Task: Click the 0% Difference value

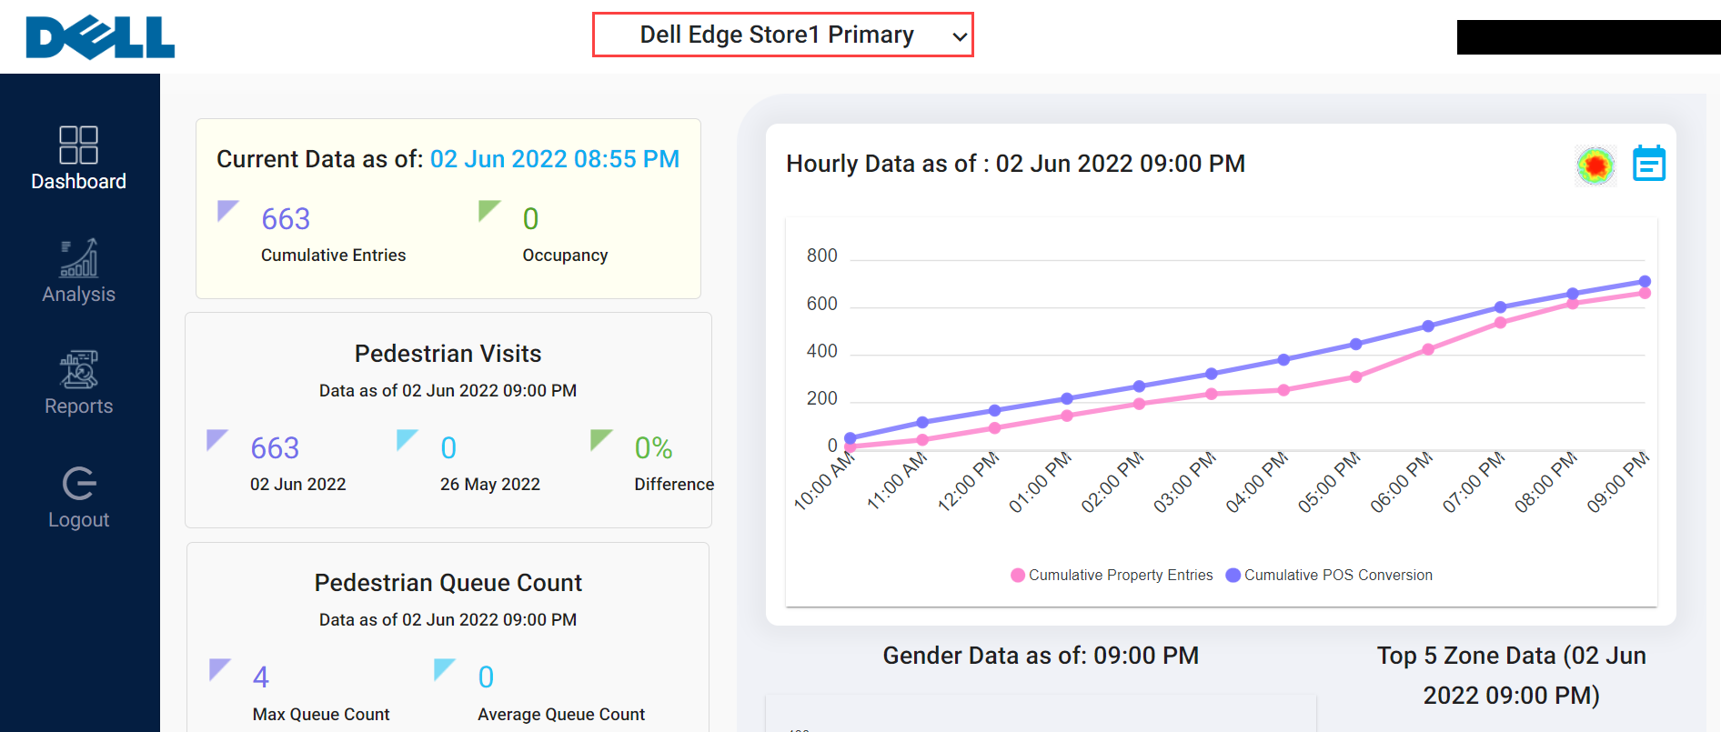Action: pos(653,448)
